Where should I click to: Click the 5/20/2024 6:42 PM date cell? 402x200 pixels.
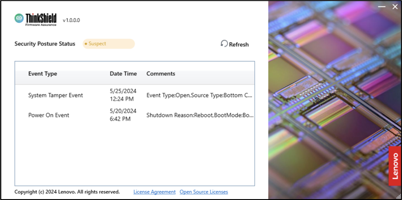123,115
